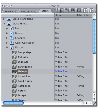Sort by the Name column header

click(28, 15)
